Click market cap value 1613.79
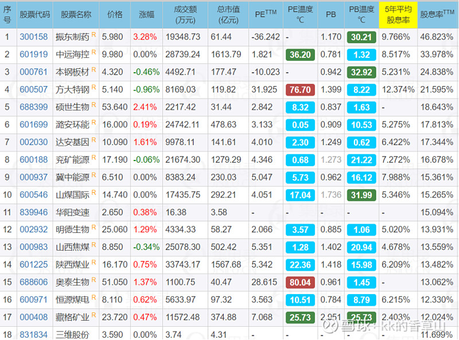Screen dimensions: 459x340 tap(226, 54)
